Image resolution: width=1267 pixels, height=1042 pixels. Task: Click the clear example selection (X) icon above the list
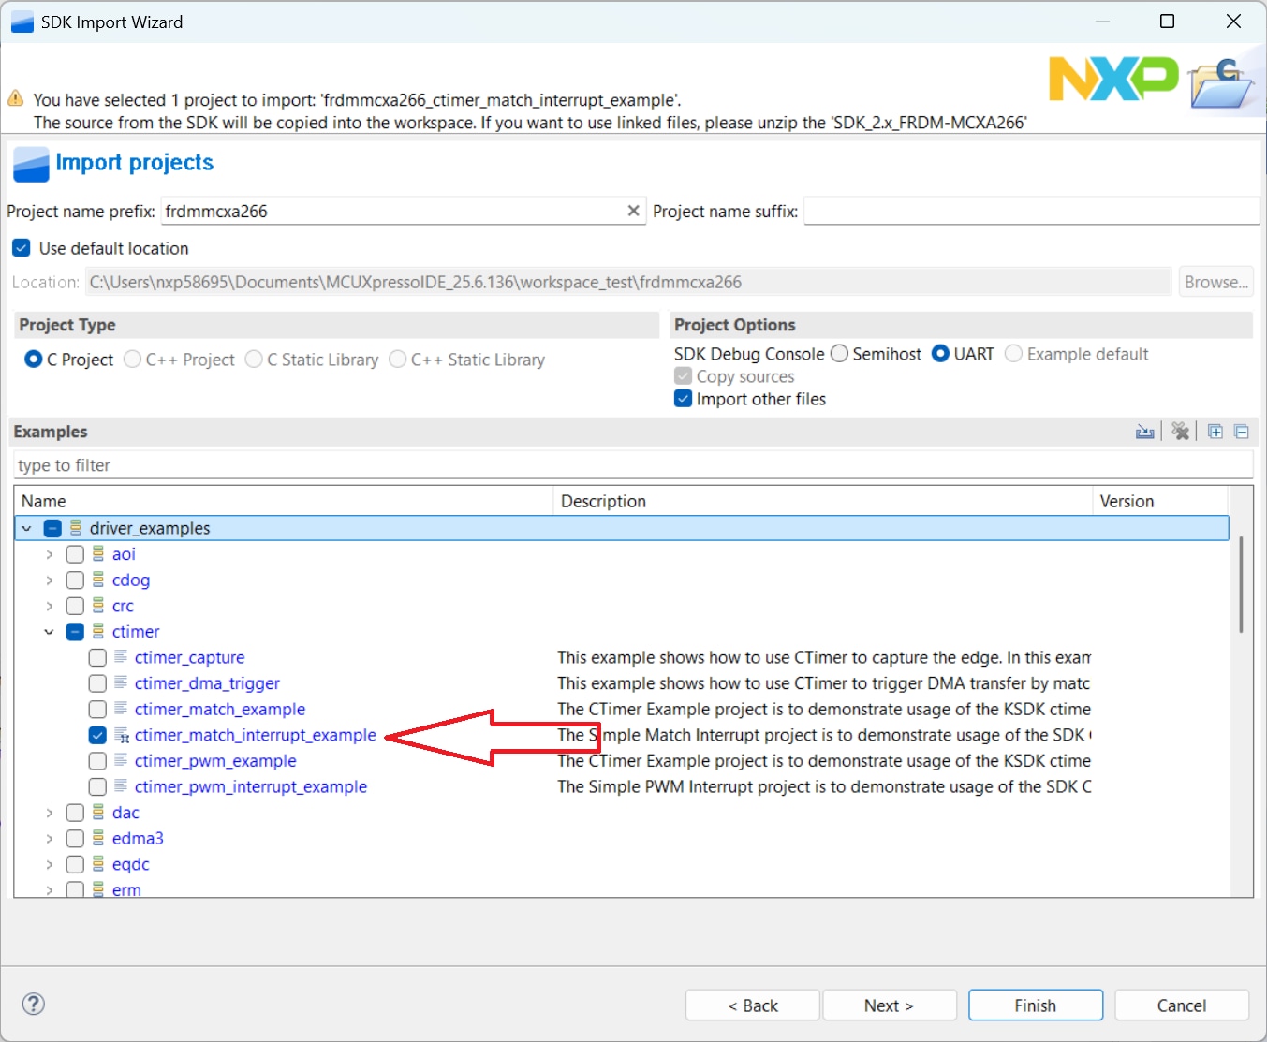[x=1180, y=431]
